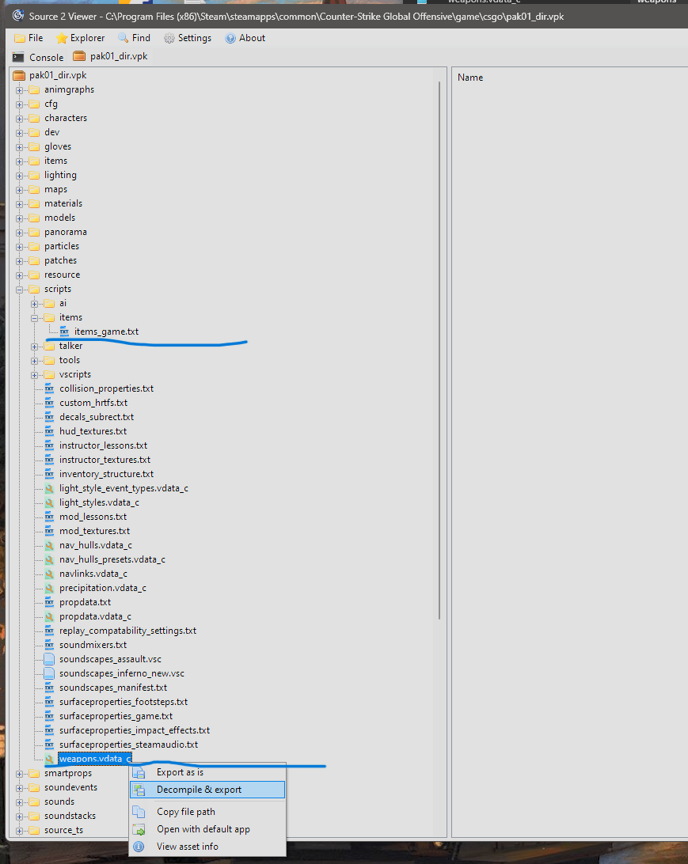Click the Name column header
This screenshot has height=864, width=688.
(x=470, y=78)
